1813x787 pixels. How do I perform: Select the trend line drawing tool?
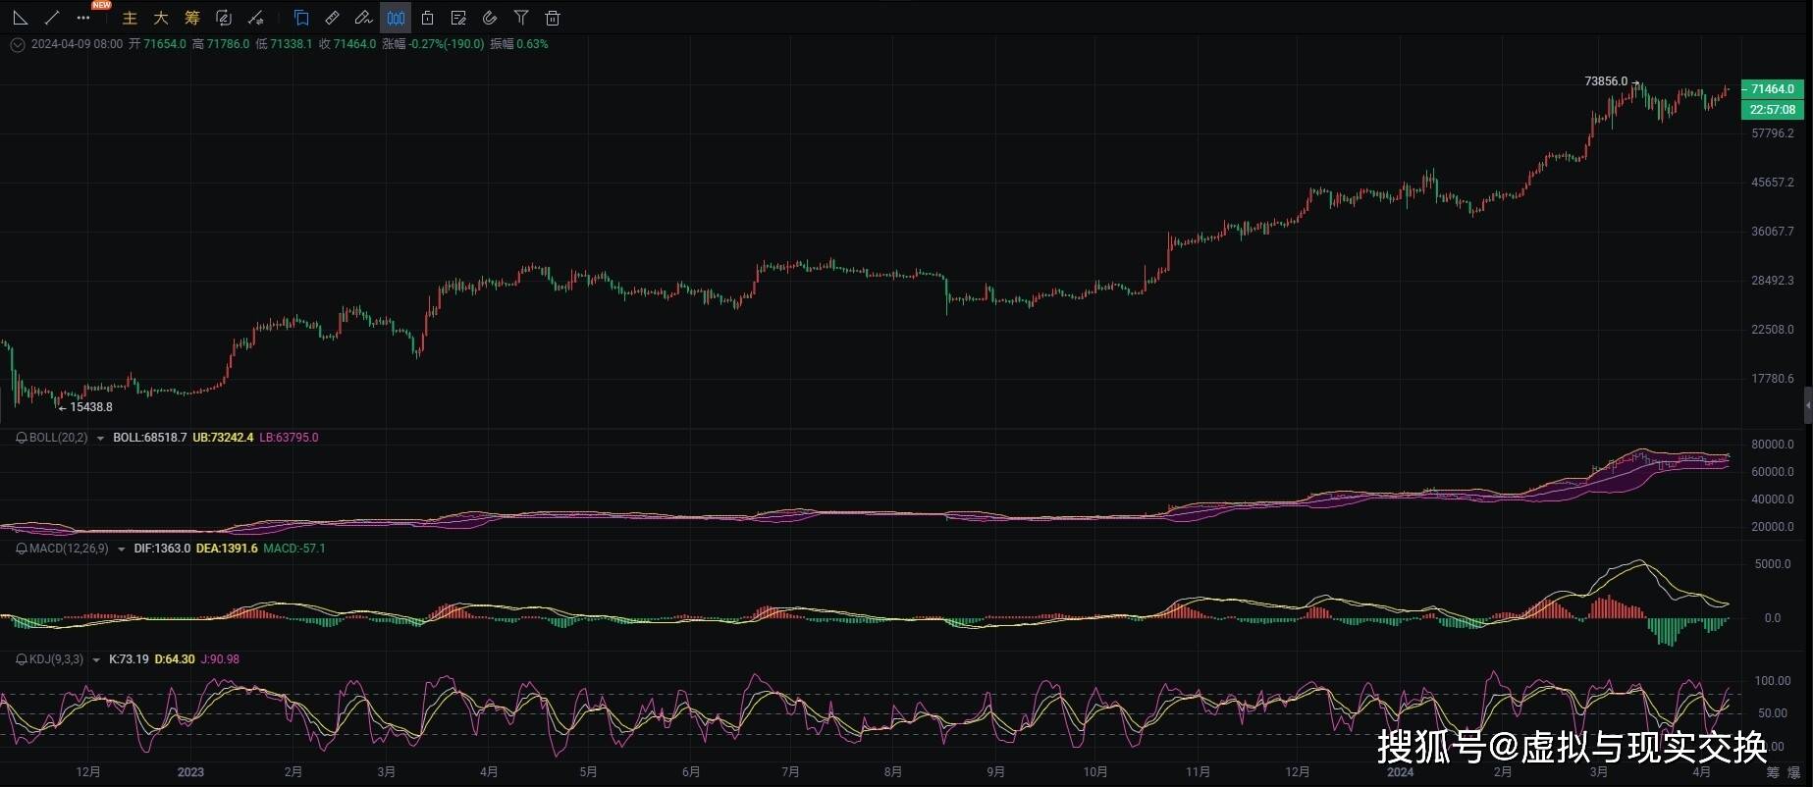coord(52,18)
